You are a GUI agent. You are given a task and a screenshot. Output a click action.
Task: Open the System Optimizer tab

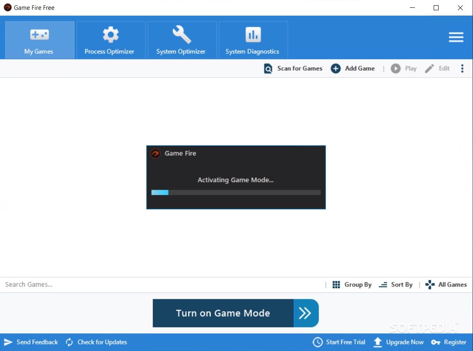[182, 40]
